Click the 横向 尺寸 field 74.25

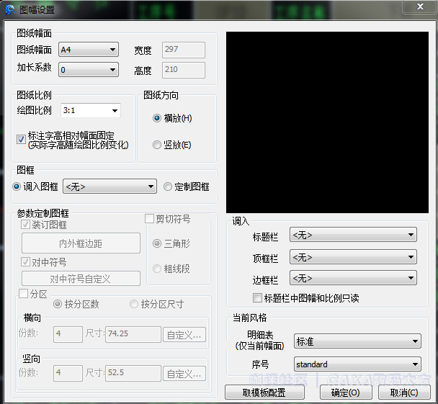pyautogui.click(x=133, y=334)
